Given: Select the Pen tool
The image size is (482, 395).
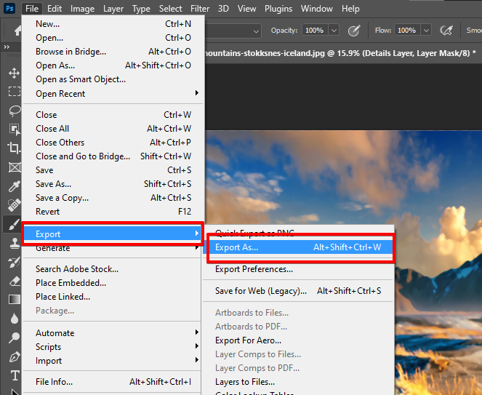Looking at the screenshot, I should coord(14,357).
